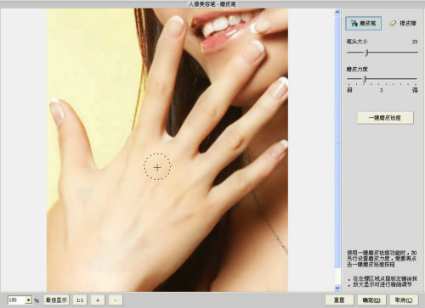Screen dimensions: 425x308
Task: Click the scrollbar down arrow
Action: 337,288
